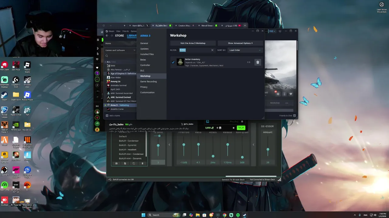The width and height of the screenshot is (389, 218).
Task: Open the Steam Friends menu
Action: (126, 31)
